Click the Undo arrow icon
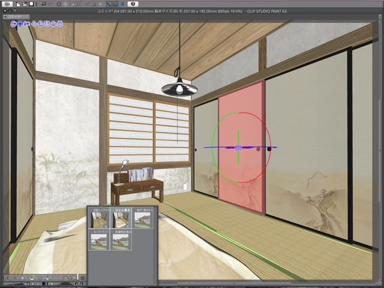The width and height of the screenshot is (384, 288). (44, 4)
